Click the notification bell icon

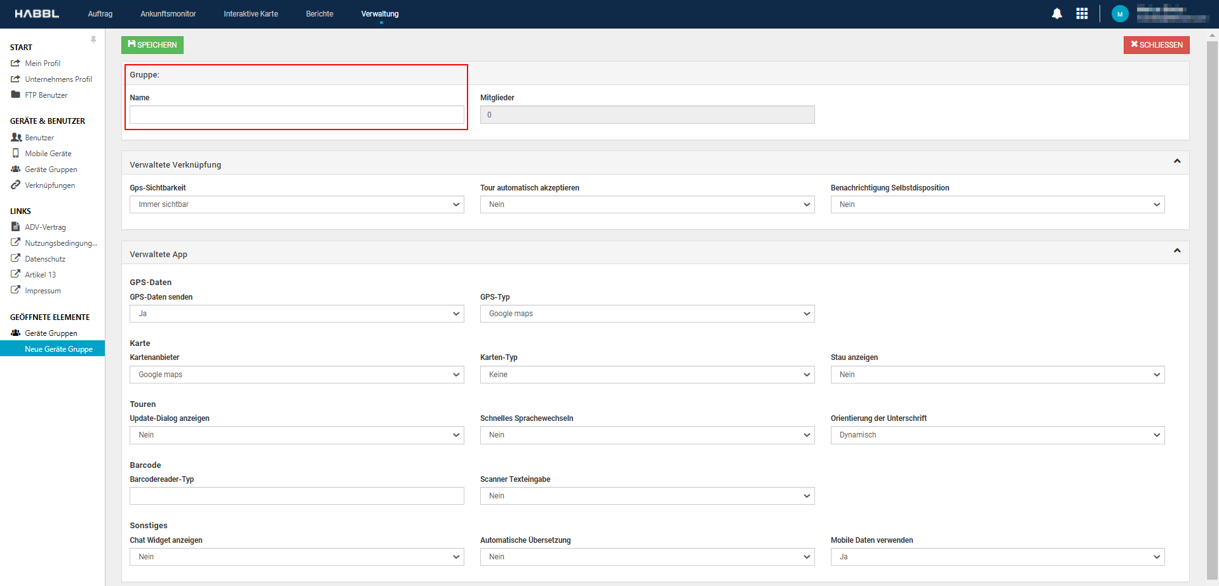coord(1056,14)
